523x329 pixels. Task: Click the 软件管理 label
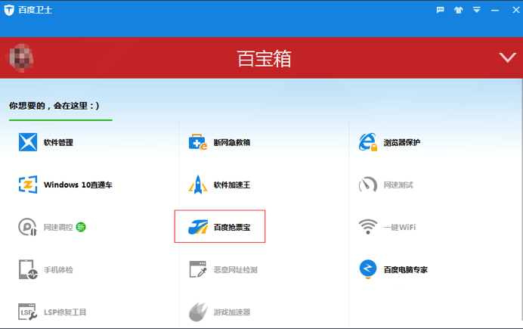tap(58, 142)
